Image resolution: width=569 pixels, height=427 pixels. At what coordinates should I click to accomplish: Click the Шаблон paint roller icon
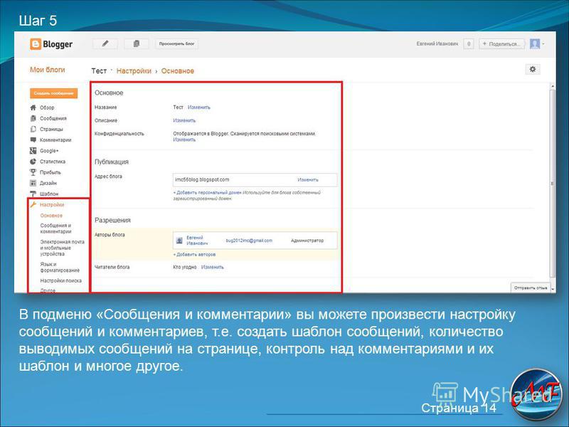pos(33,194)
